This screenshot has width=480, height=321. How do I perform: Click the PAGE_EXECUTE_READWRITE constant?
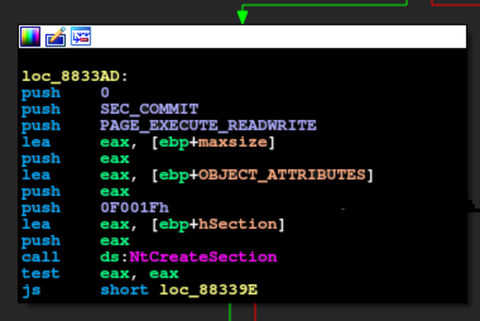[208, 126]
